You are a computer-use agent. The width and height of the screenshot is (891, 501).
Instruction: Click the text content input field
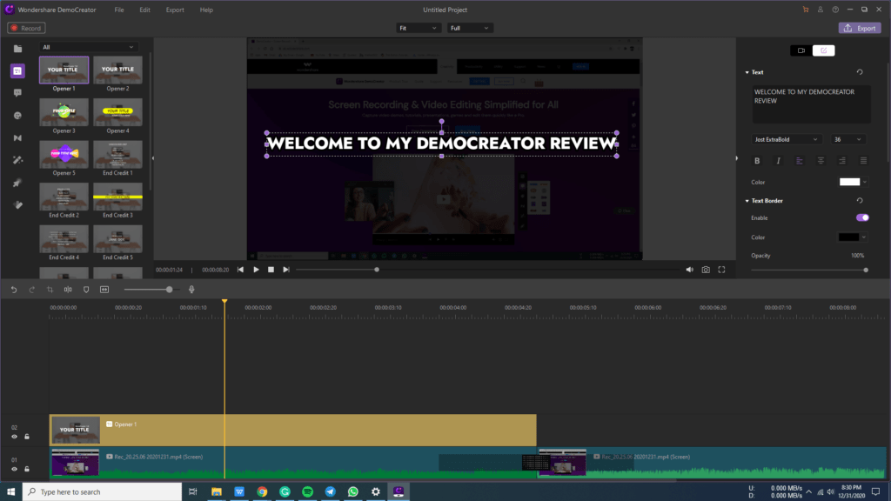tap(811, 104)
